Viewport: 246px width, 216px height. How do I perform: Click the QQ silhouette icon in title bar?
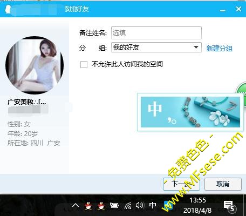pyautogui.click(x=8, y=9)
